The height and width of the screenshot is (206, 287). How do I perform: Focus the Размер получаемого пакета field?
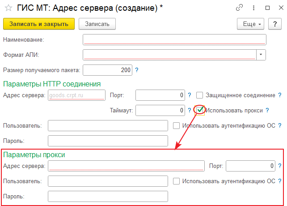pos(107,70)
